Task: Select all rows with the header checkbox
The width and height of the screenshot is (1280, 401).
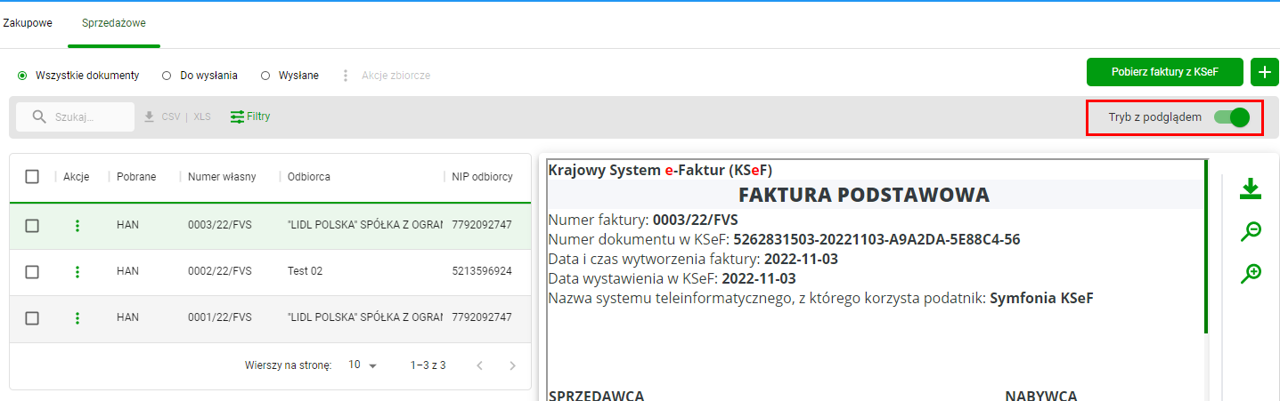Action: point(32,177)
